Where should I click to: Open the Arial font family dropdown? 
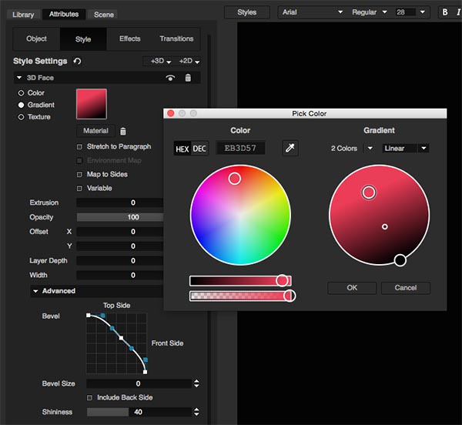[x=312, y=12]
